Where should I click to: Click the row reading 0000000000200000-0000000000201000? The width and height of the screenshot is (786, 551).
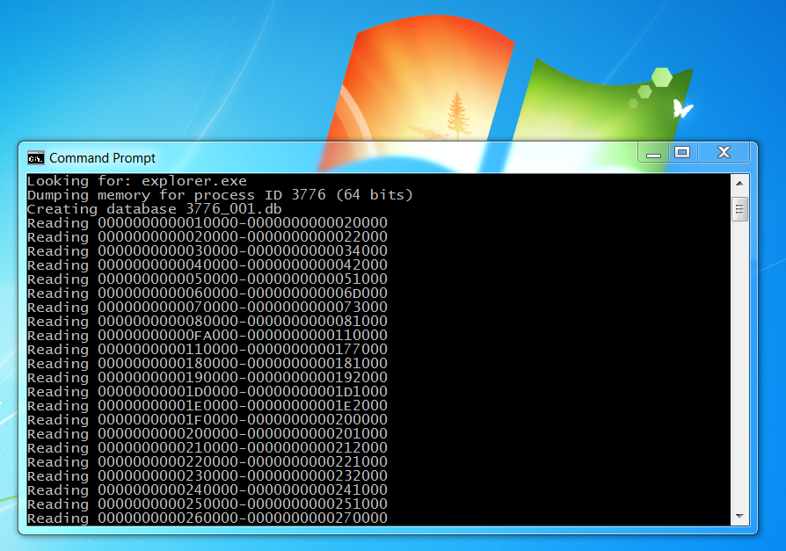[x=207, y=433]
